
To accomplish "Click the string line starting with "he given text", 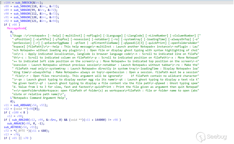I will (106, 83).
